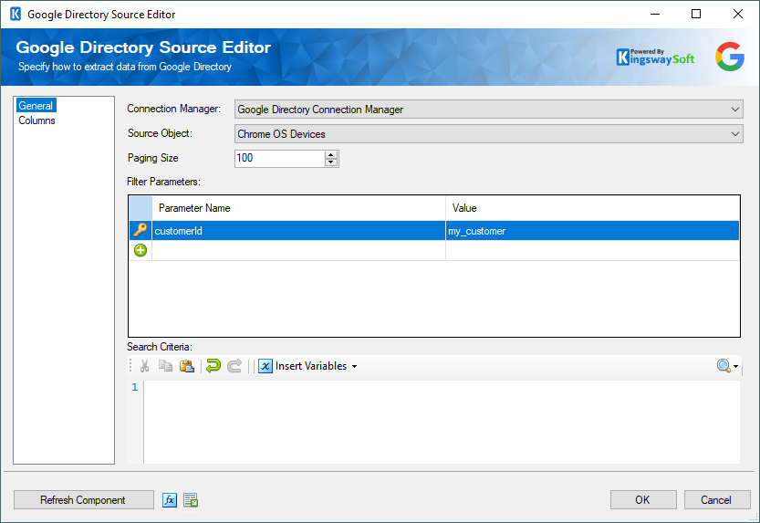Screen dimensions: 760x523
Task: Select the customerId parameter cell
Action: coord(298,231)
